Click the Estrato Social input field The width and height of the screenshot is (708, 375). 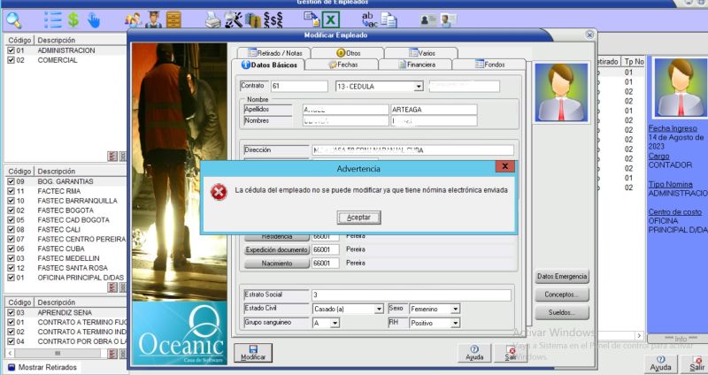point(410,295)
